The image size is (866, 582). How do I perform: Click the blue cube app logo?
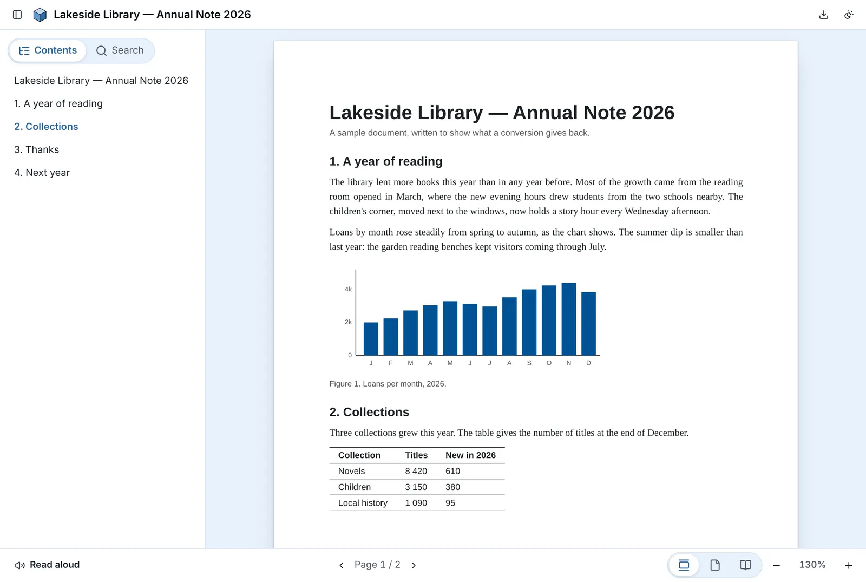(40, 15)
